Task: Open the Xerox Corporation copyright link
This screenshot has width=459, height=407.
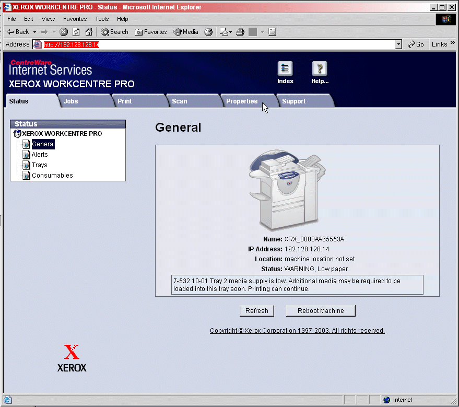Action: coord(297,330)
